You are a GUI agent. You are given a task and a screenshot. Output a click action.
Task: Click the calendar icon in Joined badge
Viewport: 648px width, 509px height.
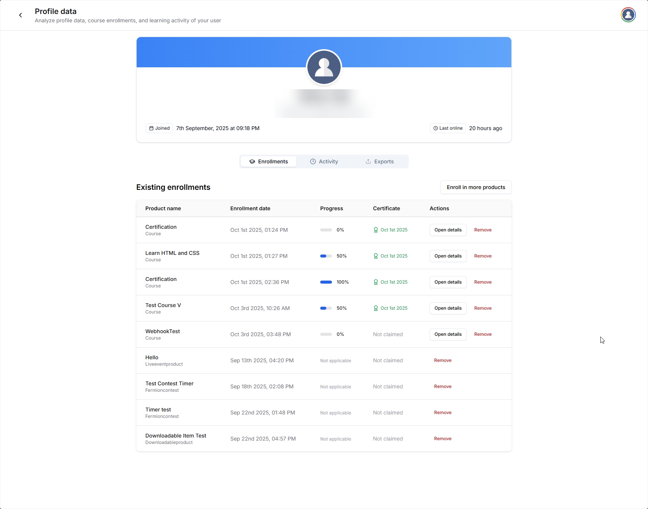(151, 128)
